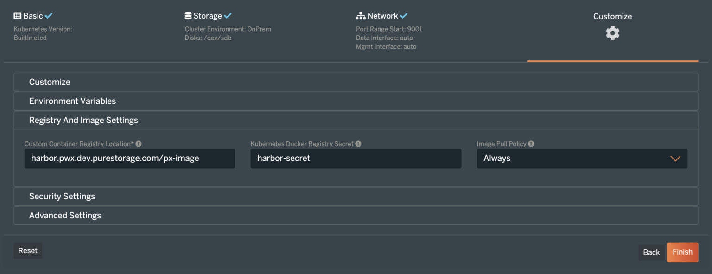Screen dimensions: 712x274
Task: Click the Back button
Action: coord(651,252)
